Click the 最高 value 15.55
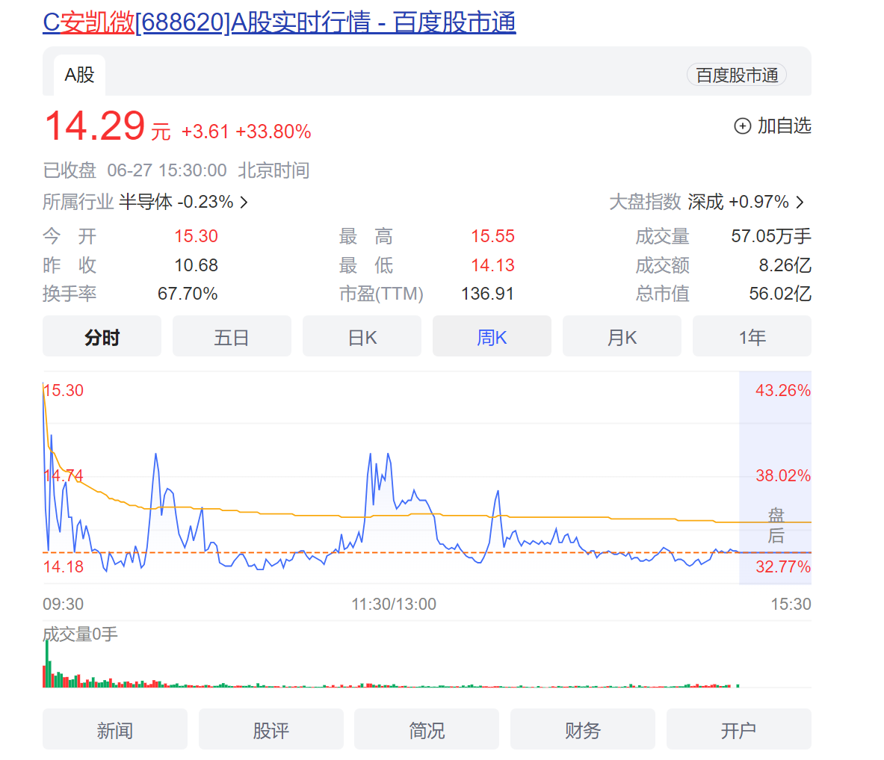Image resolution: width=884 pixels, height=760 pixels. (492, 236)
